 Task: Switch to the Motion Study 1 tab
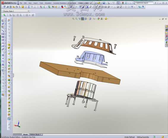coord(36,134)
